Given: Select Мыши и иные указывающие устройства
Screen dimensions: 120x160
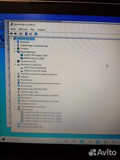Looking at the screenshot, I should click(40, 101).
